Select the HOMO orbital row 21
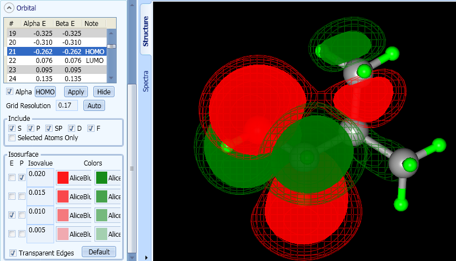This screenshot has height=261, width=456. coord(57,52)
